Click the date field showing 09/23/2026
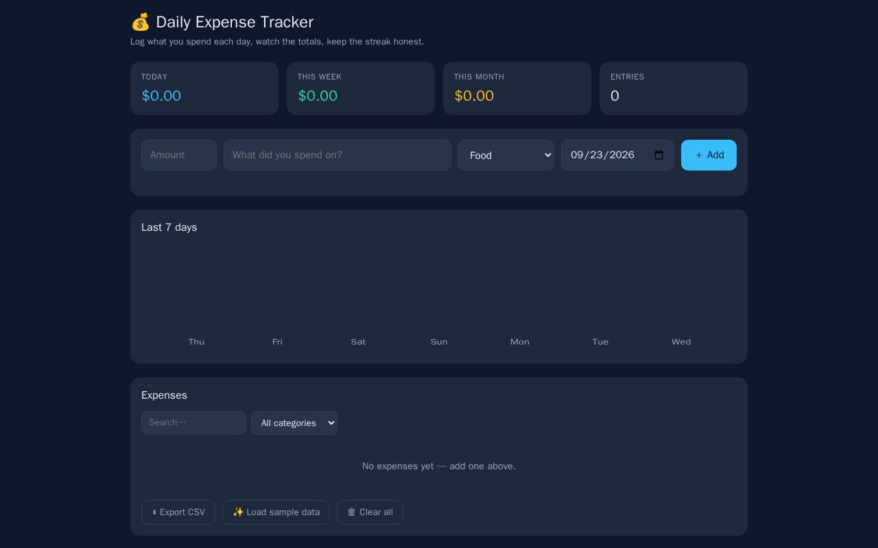878x548 pixels. click(x=617, y=155)
